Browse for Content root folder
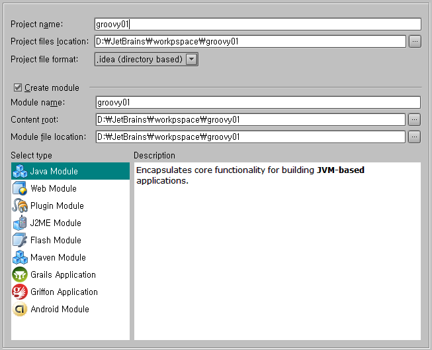The image size is (432, 350). (414, 119)
